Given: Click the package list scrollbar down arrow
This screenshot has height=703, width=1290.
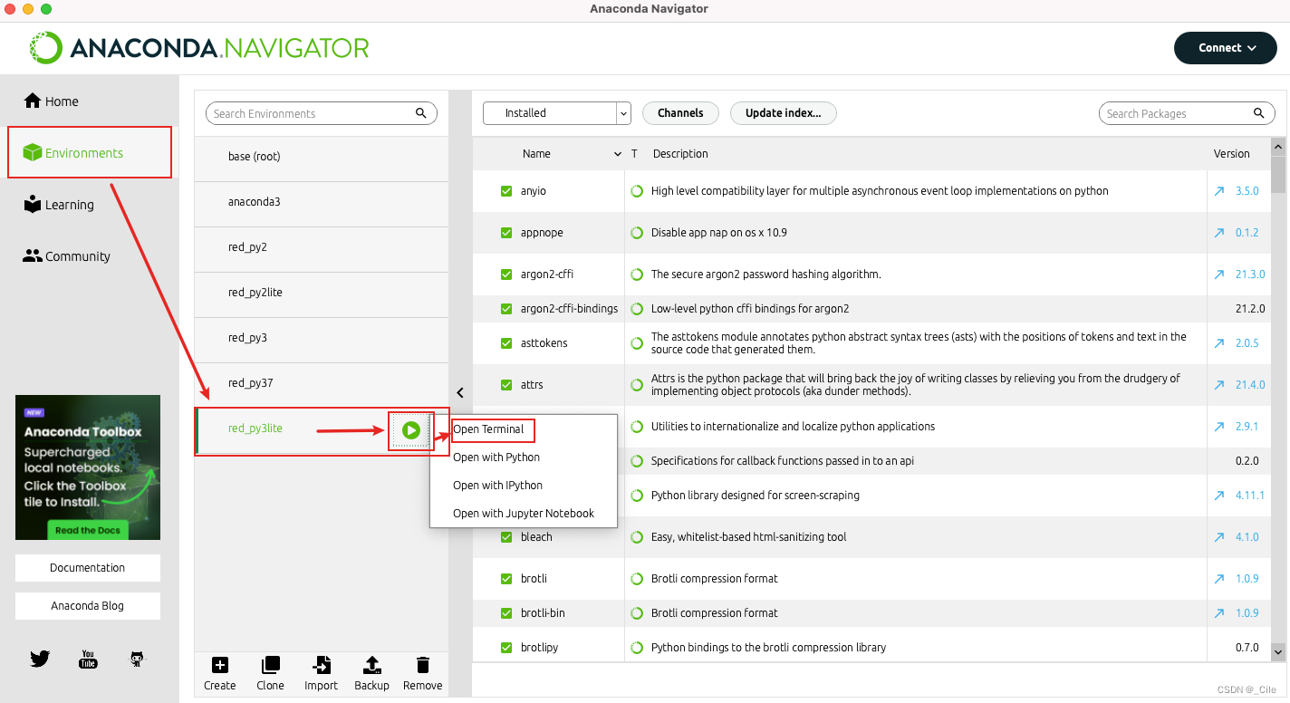Looking at the screenshot, I should (x=1278, y=650).
